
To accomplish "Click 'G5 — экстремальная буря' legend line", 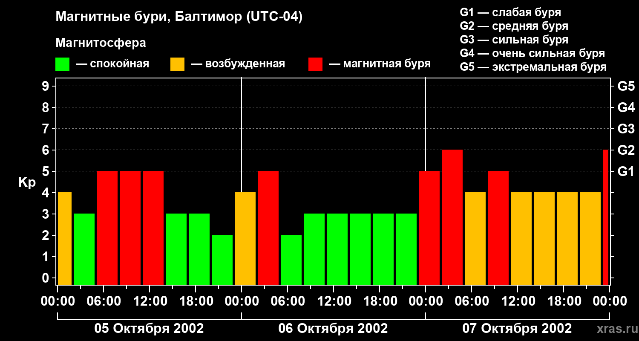I will (x=533, y=67).
